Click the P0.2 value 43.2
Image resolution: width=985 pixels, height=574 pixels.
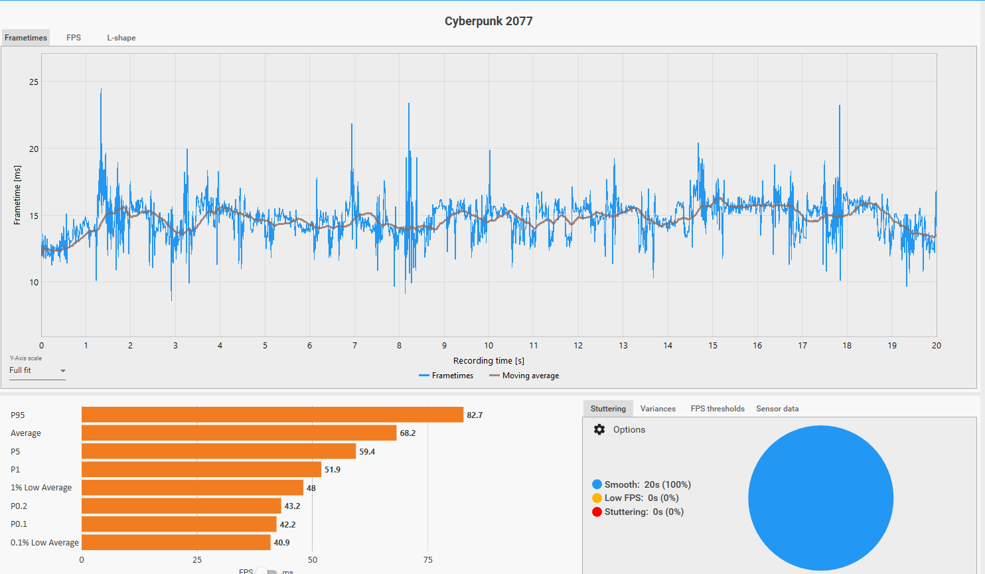[x=292, y=506]
